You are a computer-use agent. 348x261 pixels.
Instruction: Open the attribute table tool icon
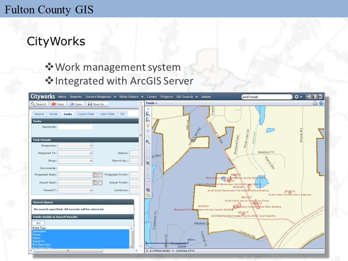[x=148, y=180]
